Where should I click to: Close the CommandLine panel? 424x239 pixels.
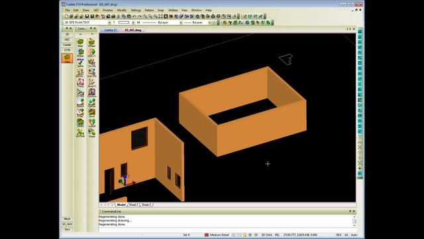click(354, 211)
